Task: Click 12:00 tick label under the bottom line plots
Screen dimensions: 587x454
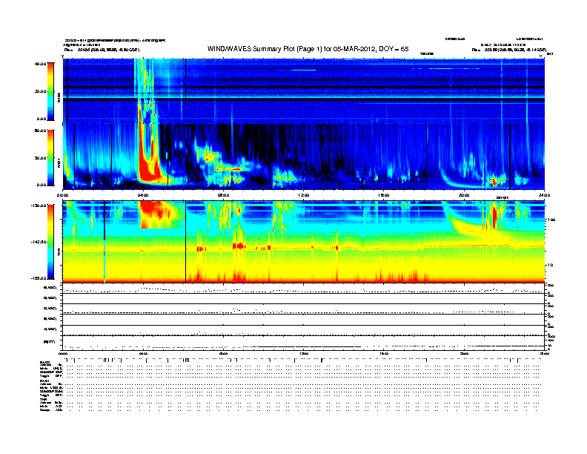Action: tap(303, 353)
